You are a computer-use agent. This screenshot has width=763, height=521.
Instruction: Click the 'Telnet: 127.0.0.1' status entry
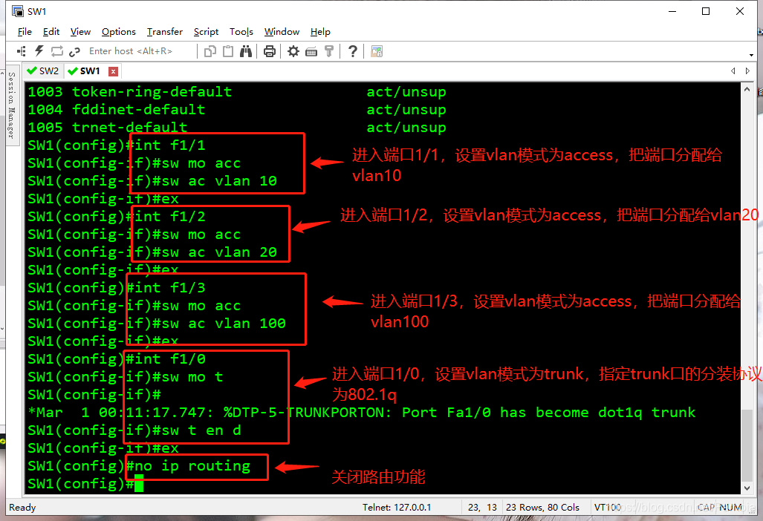[397, 508]
